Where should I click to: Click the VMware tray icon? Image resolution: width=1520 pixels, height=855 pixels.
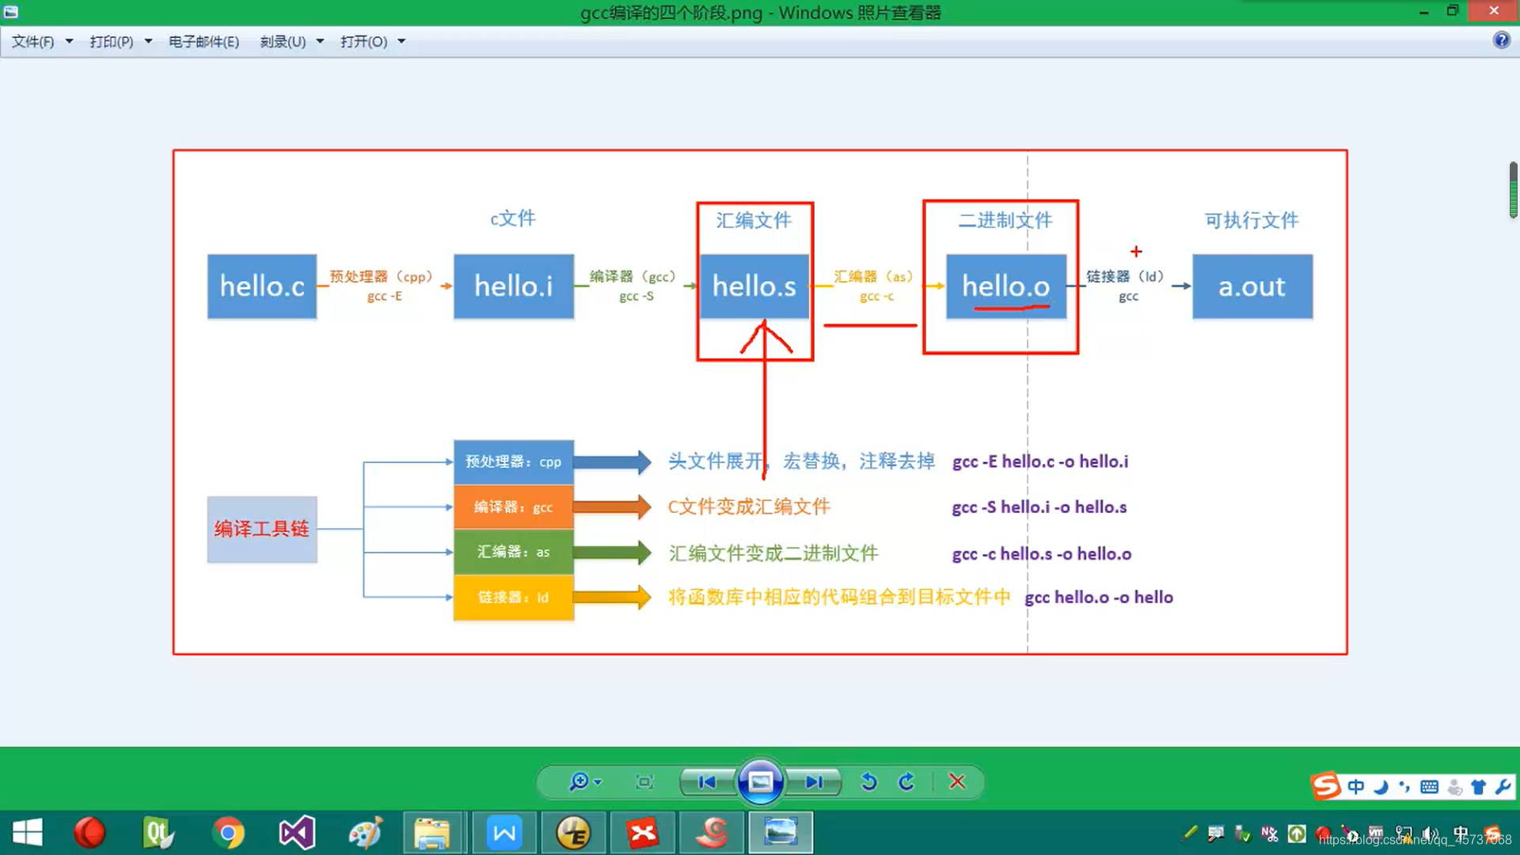[1377, 834]
